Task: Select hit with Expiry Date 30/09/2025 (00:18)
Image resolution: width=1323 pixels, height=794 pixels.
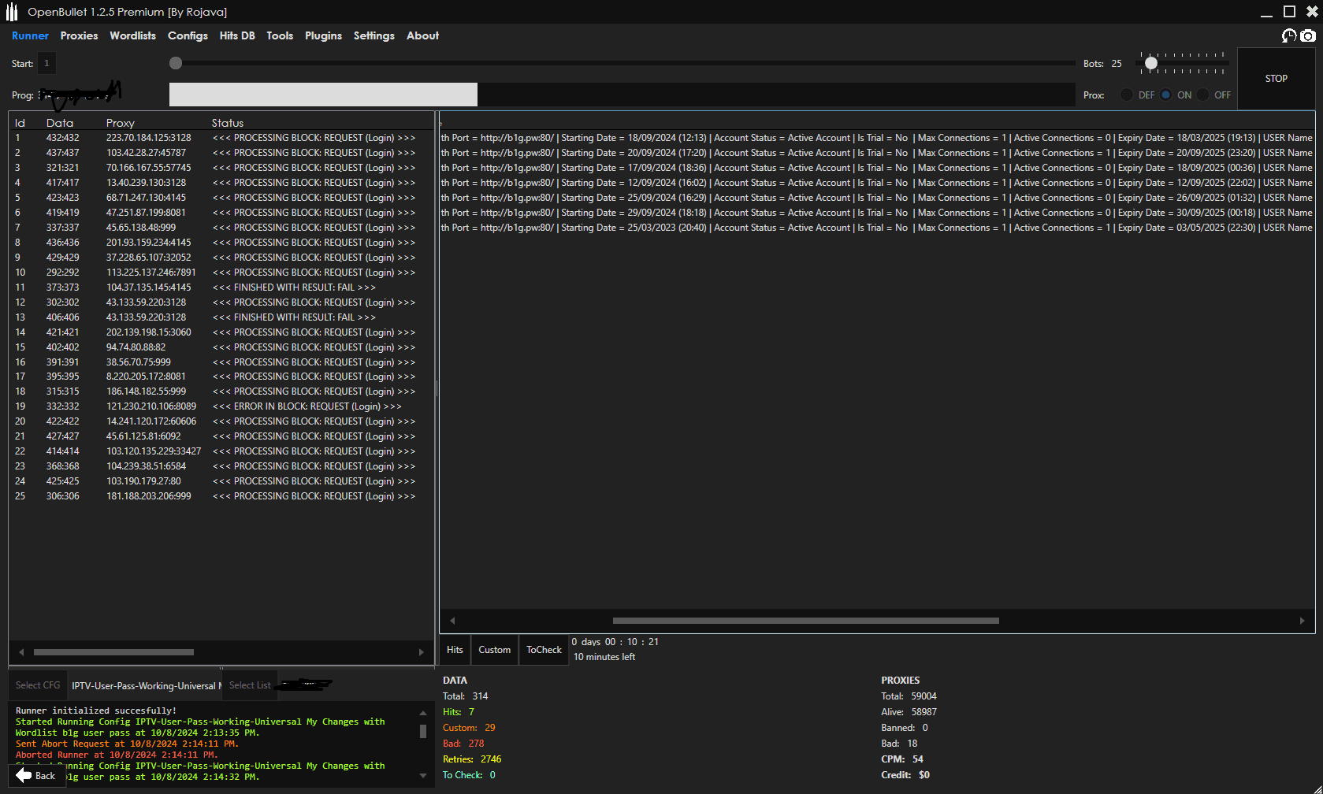Action: click(x=877, y=213)
